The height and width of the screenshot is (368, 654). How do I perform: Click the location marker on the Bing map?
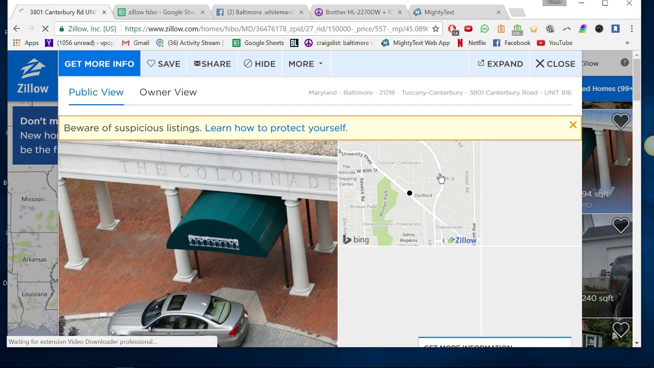click(x=409, y=193)
